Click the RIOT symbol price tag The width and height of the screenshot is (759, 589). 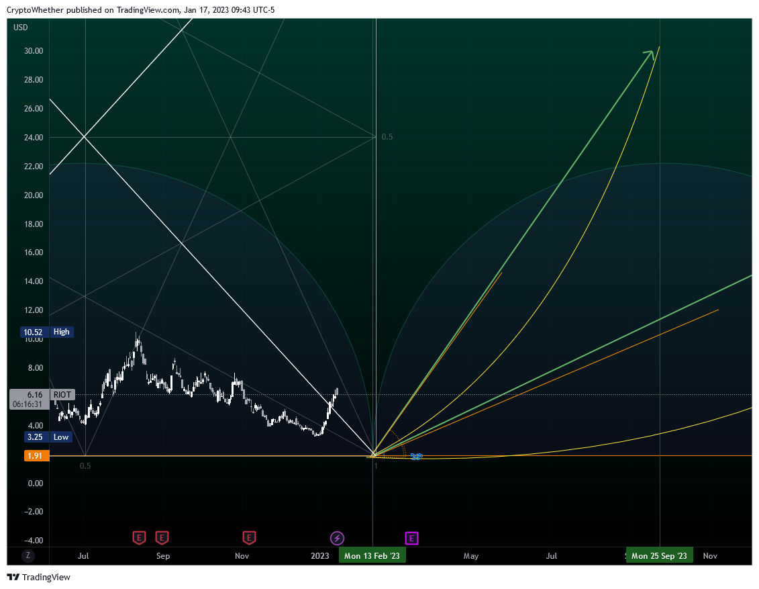62,395
